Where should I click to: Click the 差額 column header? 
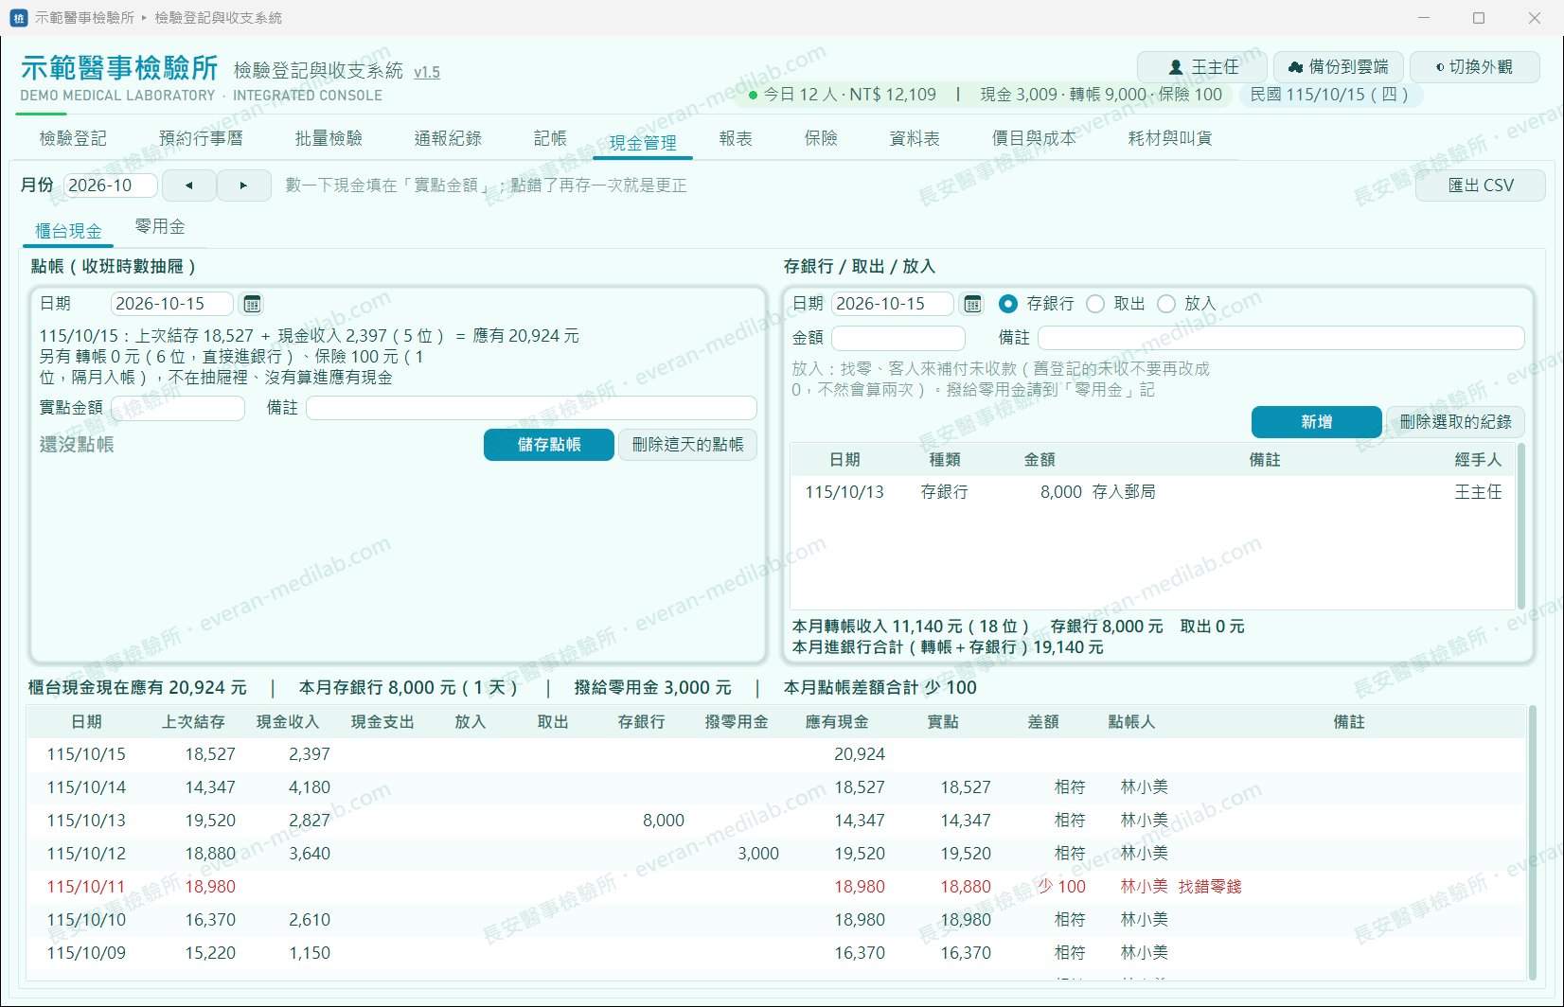(x=1042, y=722)
